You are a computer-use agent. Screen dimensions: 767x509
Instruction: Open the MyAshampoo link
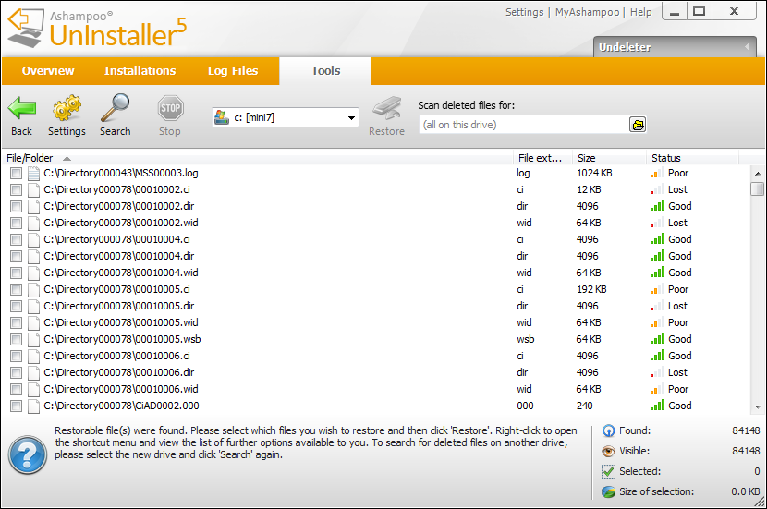click(587, 12)
